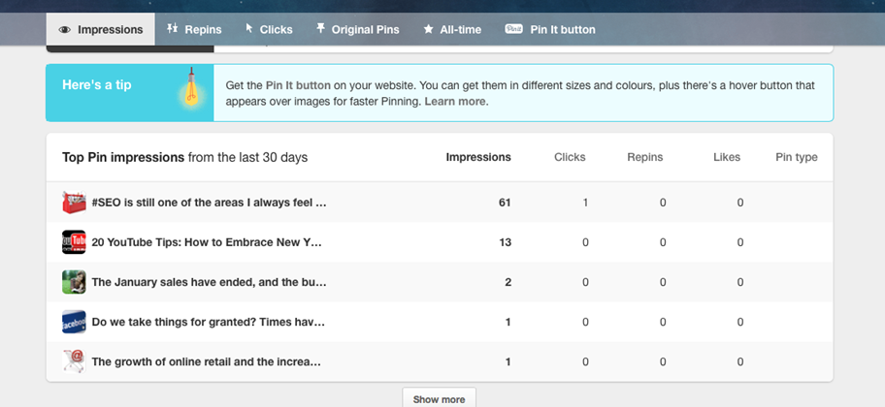The image size is (885, 407).
Task: Click the Facebook pin thumbnail icon
Action: click(x=74, y=322)
